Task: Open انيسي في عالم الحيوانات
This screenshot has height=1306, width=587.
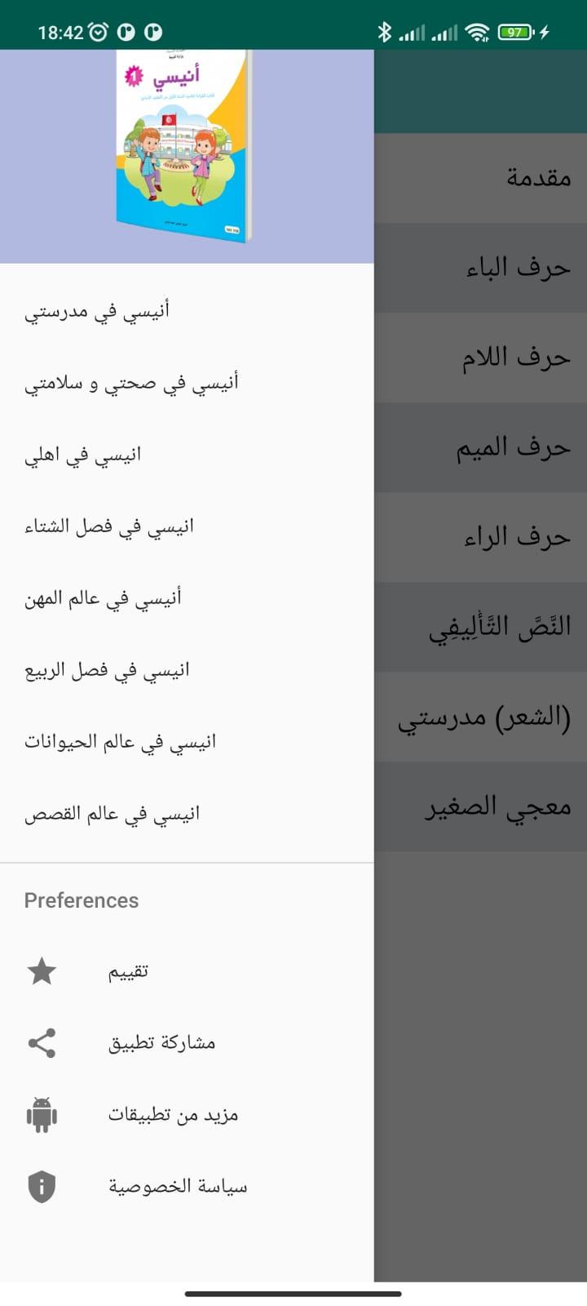Action: [x=187, y=740]
